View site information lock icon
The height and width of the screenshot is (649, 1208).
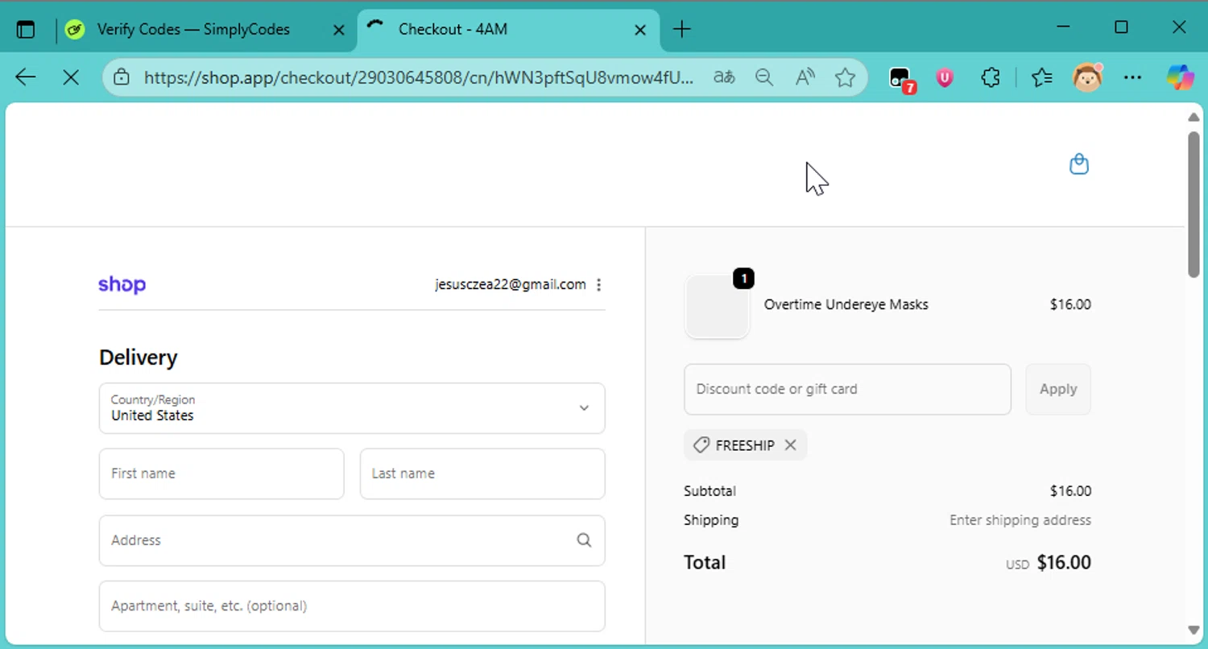122,77
